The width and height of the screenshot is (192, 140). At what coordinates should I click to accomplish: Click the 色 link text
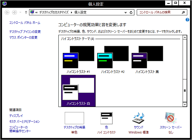tap(106, 127)
